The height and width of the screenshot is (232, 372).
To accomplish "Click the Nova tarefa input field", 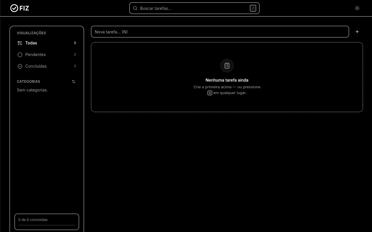I will (x=220, y=32).
